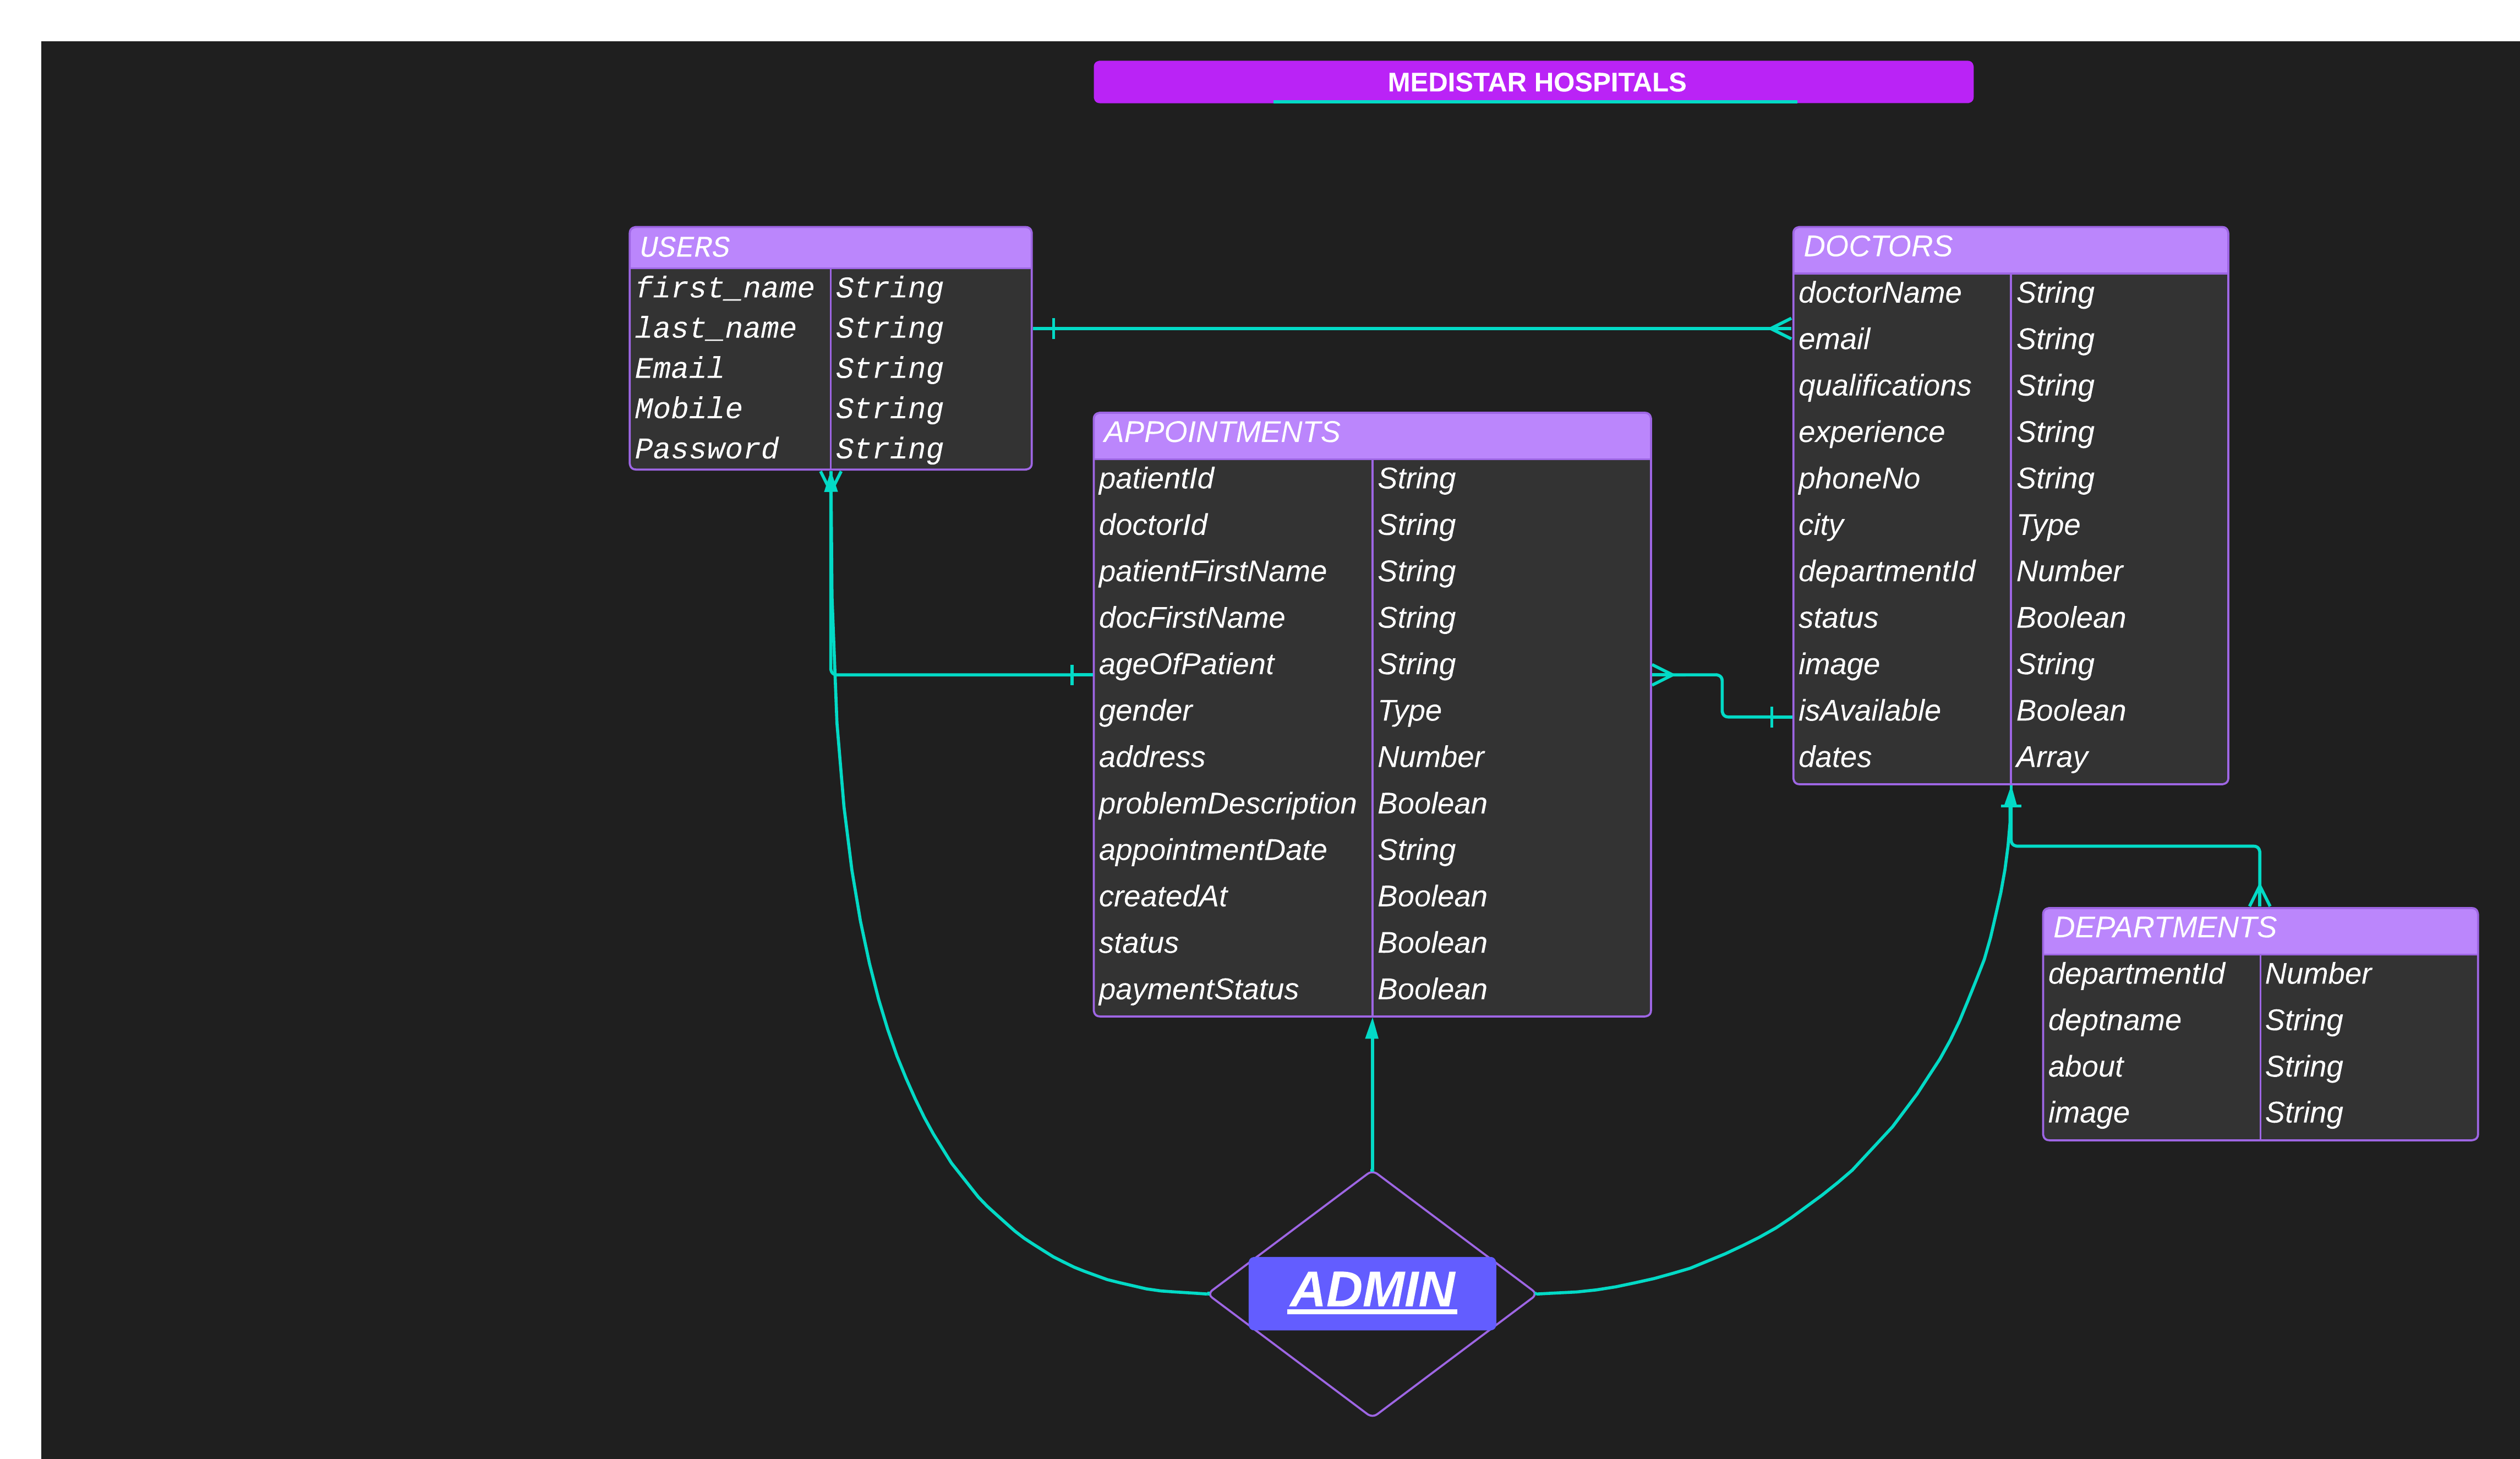Click the Array type of dates field

click(x=2051, y=758)
